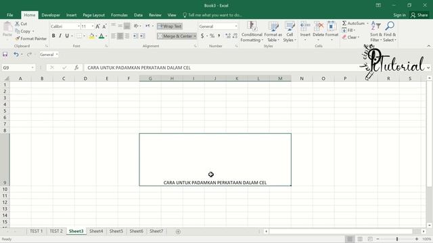Switch to the Formulas tab
This screenshot has height=243, width=433.
pos(119,15)
